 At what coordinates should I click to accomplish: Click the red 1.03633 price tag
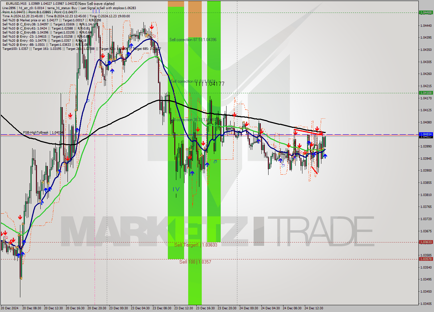(x=426, y=242)
